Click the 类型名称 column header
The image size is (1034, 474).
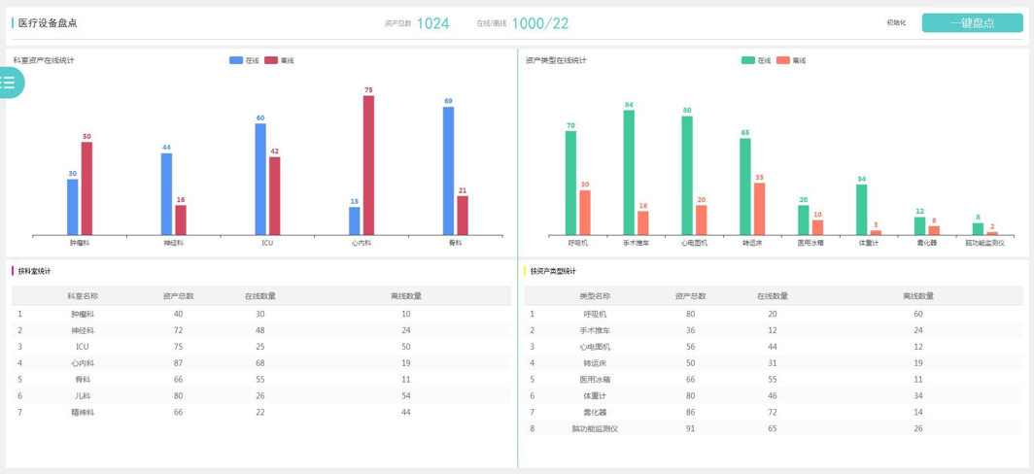pyautogui.click(x=594, y=296)
